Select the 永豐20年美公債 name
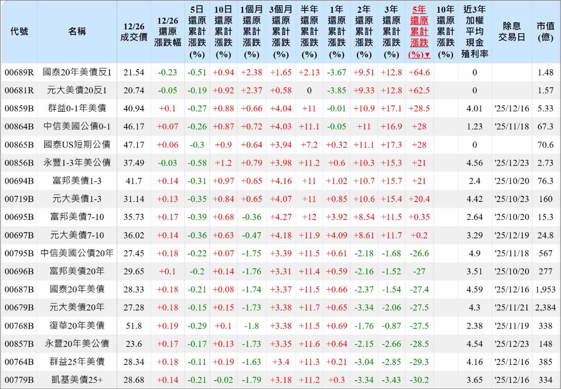Viewport: 561px width, 389px height. coord(77,344)
